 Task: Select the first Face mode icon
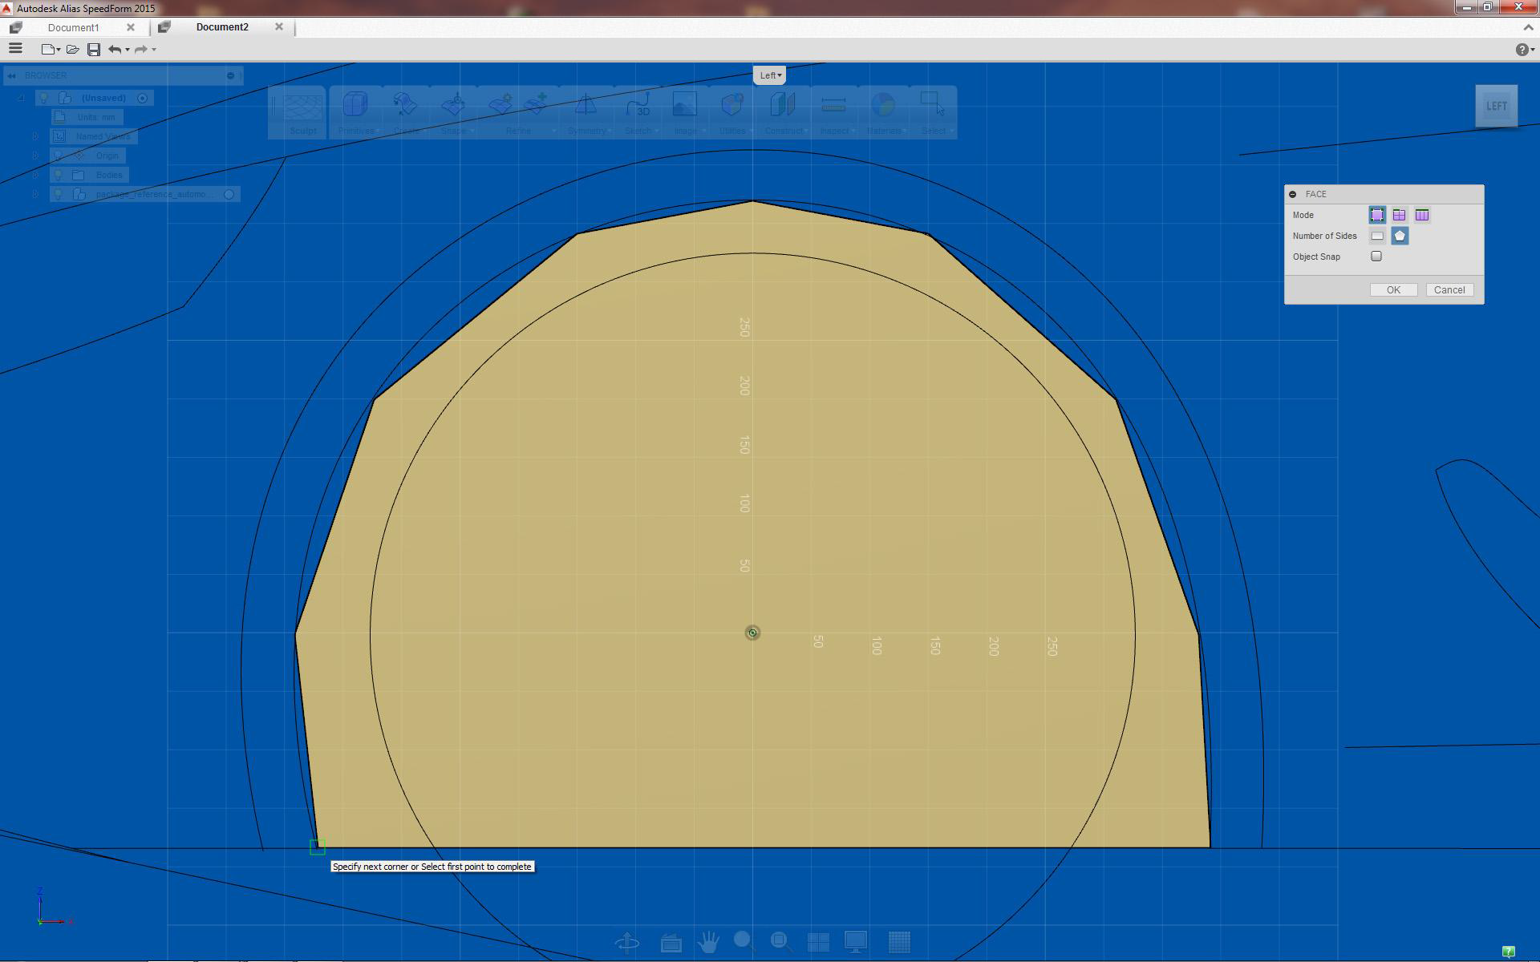1376,215
